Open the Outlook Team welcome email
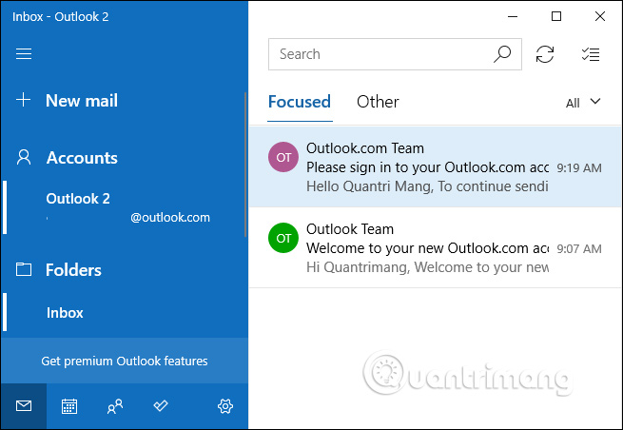The width and height of the screenshot is (623, 430). point(435,247)
